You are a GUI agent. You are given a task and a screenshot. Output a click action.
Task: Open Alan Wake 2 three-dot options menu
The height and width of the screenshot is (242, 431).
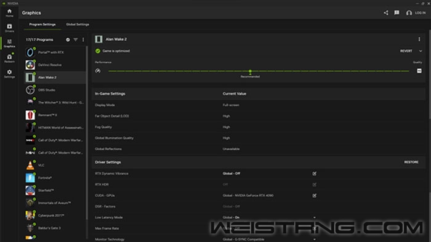pyautogui.click(x=419, y=39)
